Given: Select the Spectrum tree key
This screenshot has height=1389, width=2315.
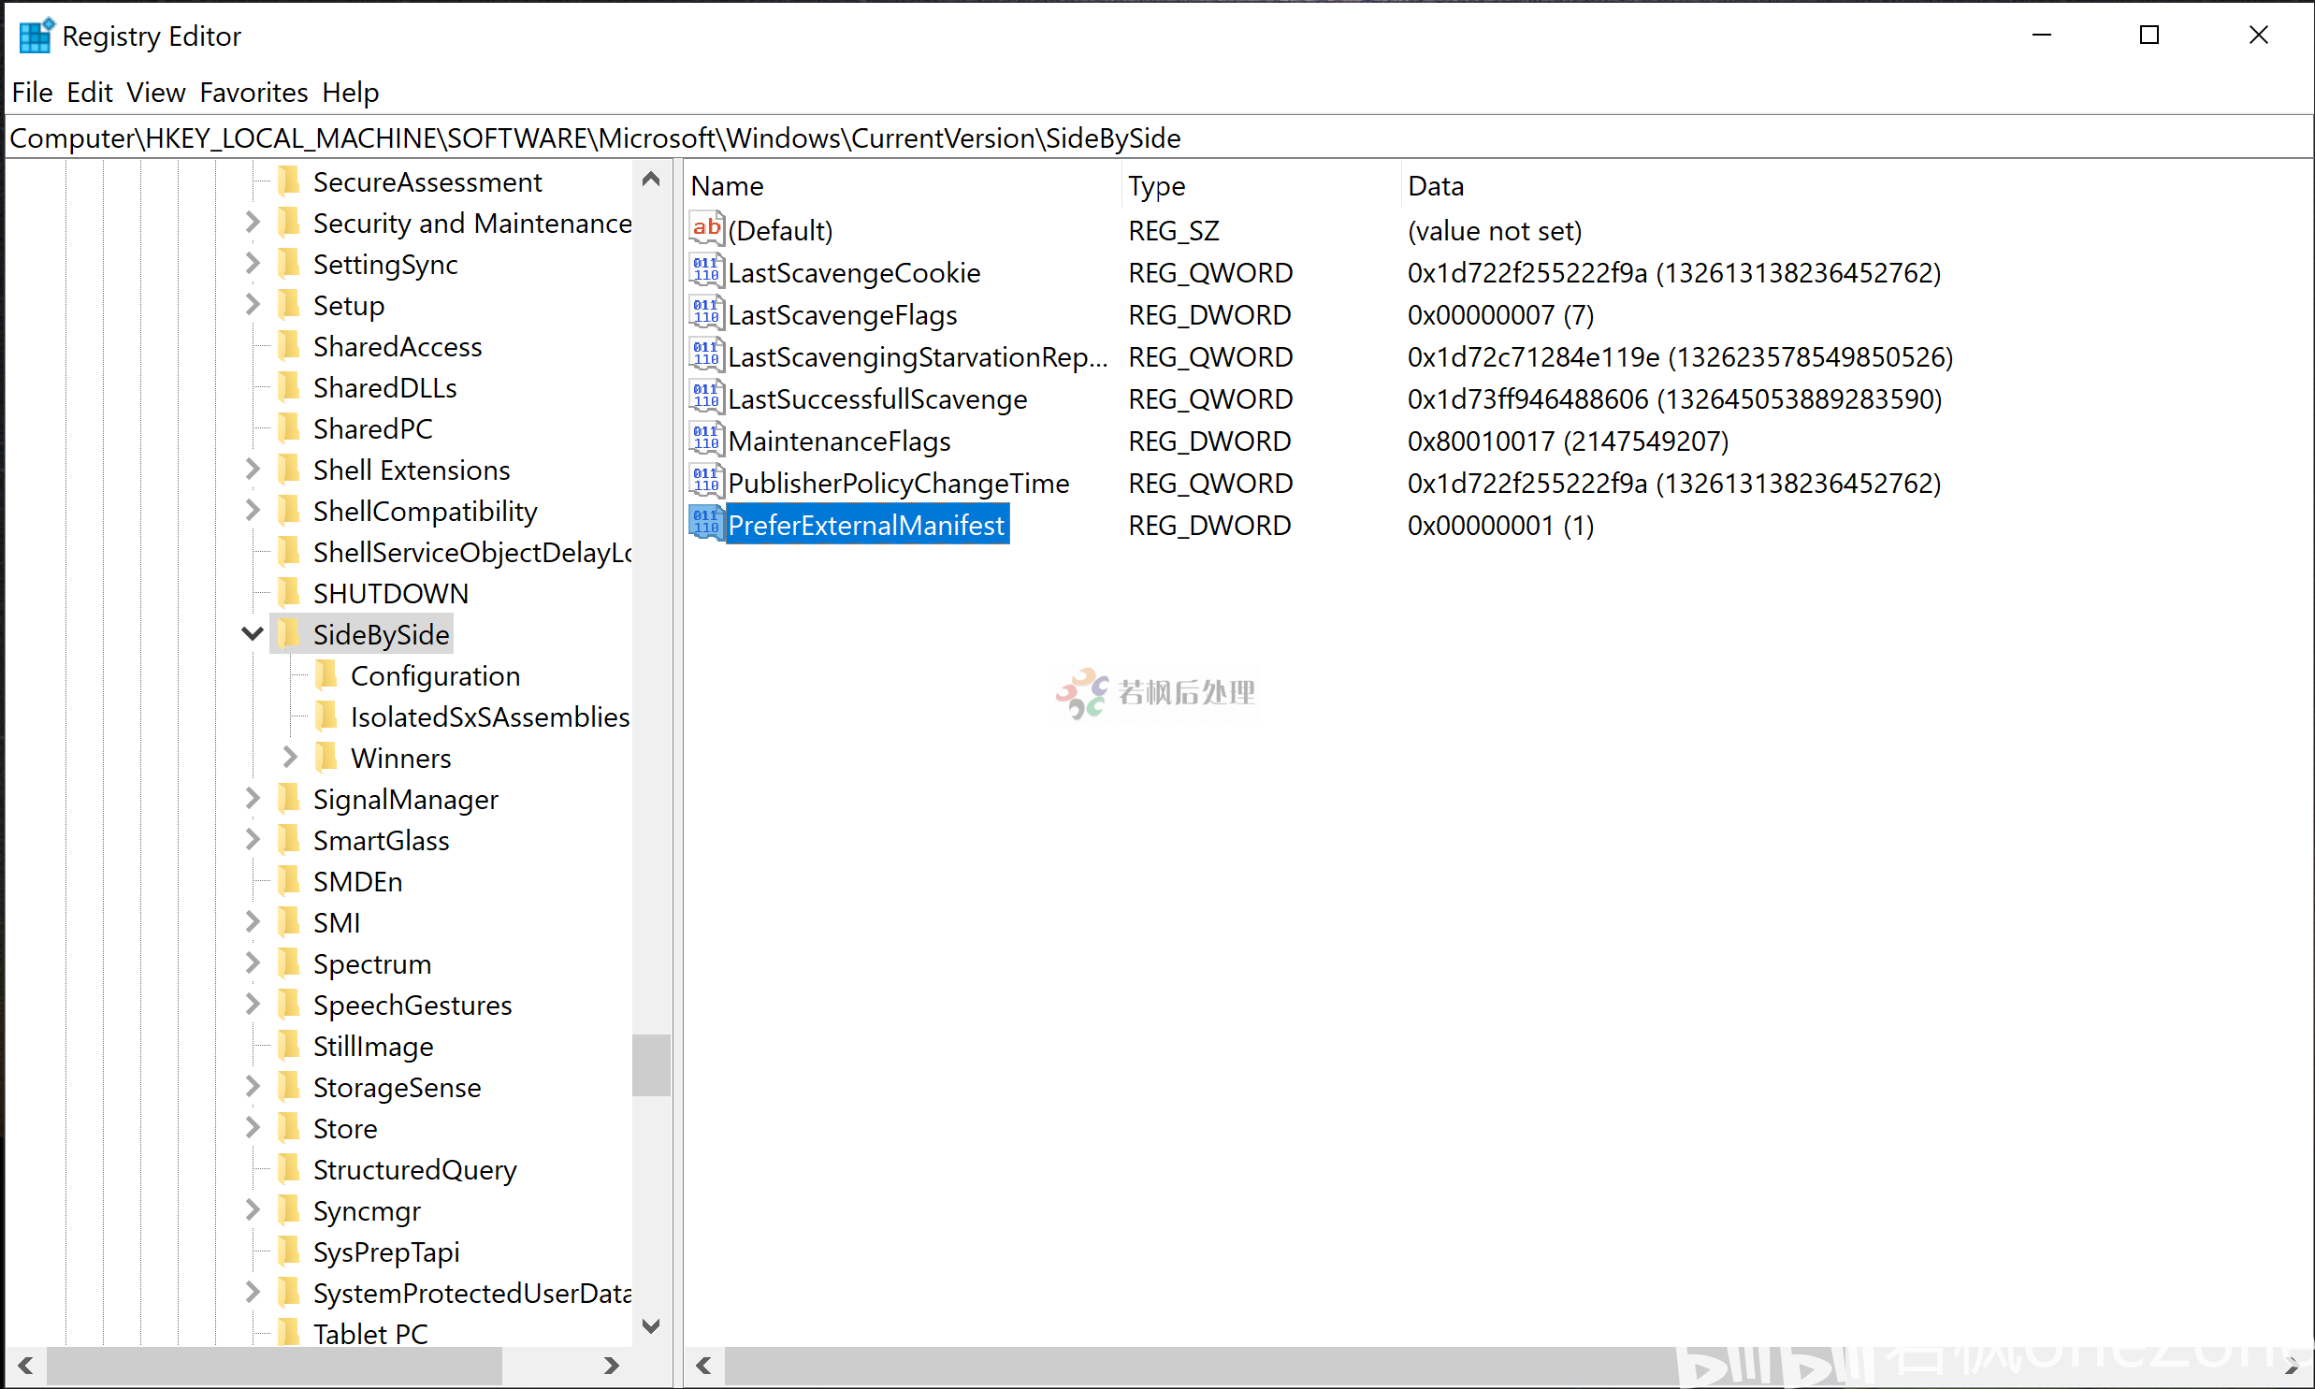Looking at the screenshot, I should pos(372,963).
